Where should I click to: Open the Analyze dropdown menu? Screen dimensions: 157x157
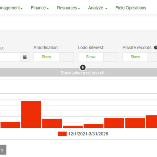point(98,8)
